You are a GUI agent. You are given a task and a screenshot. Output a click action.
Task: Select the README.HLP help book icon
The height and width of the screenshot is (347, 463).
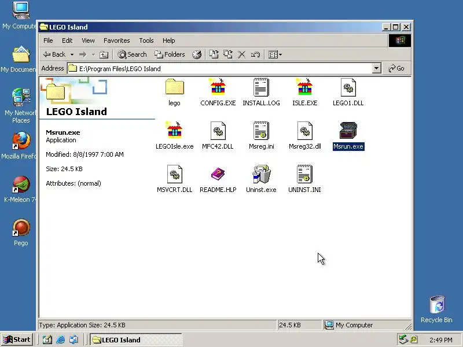coord(218,174)
